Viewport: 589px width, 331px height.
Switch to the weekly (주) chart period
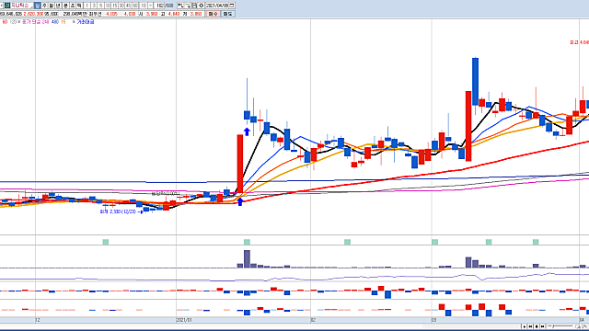[x=44, y=6]
